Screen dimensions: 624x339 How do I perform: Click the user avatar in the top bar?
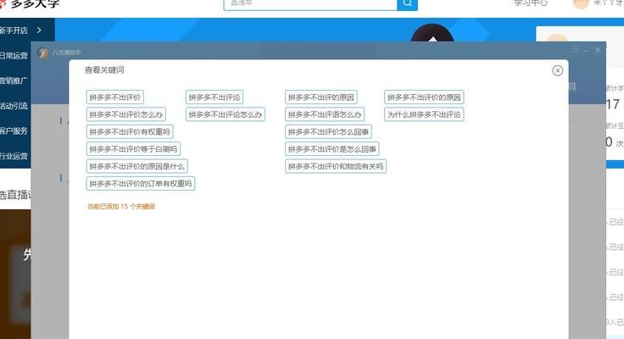click(581, 3)
